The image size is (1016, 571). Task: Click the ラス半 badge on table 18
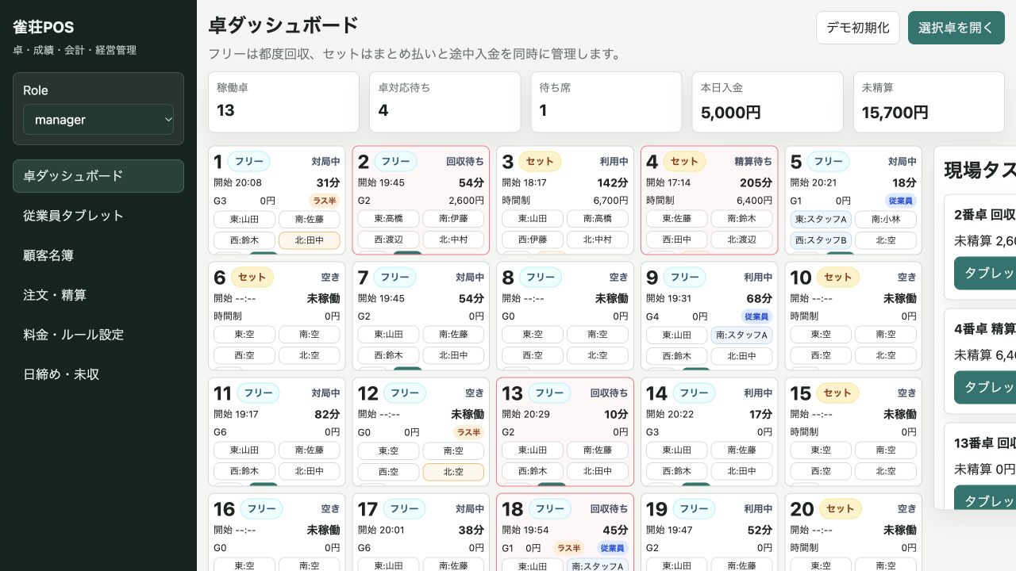click(x=568, y=549)
